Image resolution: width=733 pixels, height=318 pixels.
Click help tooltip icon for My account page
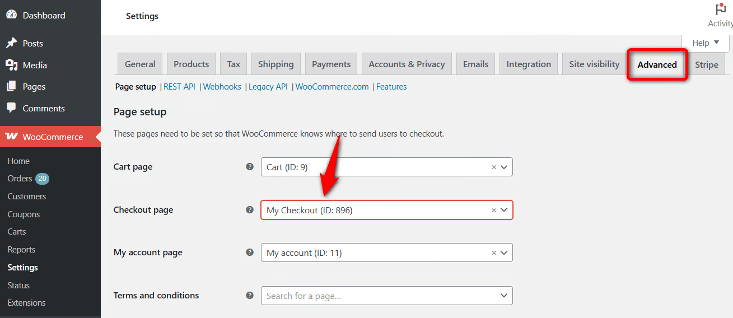click(x=250, y=252)
